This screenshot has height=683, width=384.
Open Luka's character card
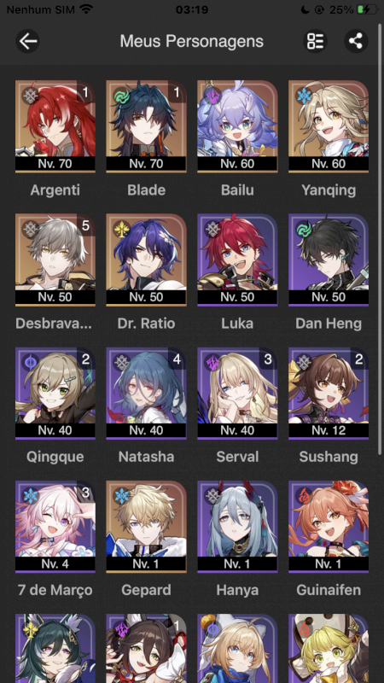click(237, 260)
